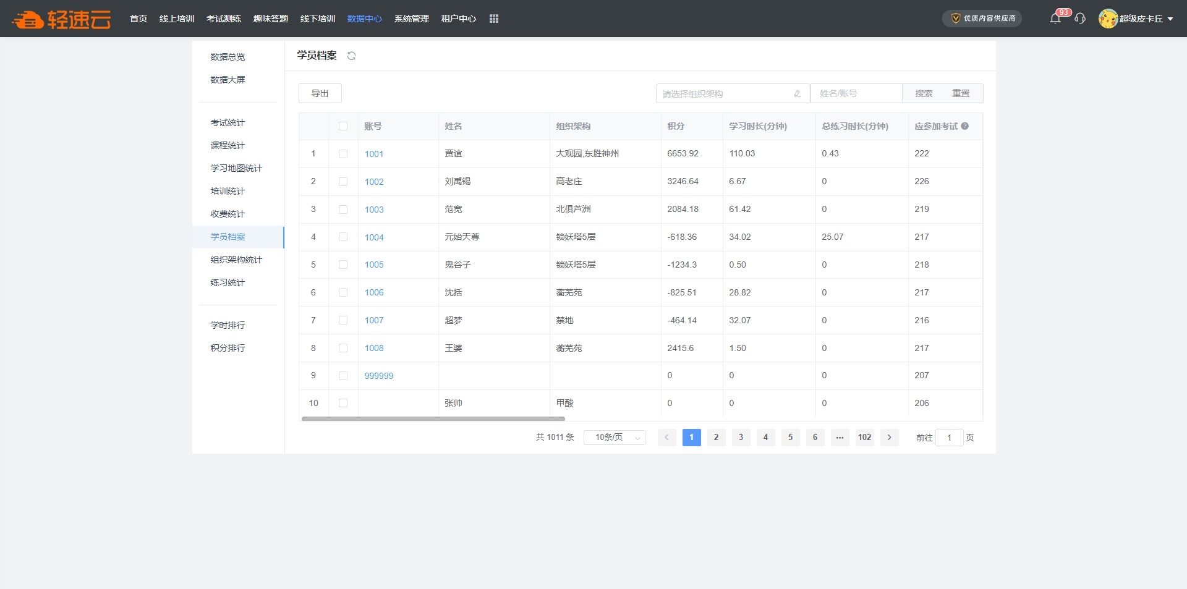Click the user avatar picture
Screen dimensions: 1187x589
click(1107, 19)
